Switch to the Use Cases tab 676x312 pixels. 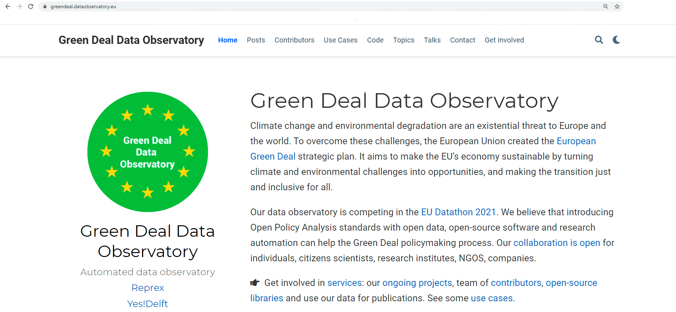[x=340, y=40]
